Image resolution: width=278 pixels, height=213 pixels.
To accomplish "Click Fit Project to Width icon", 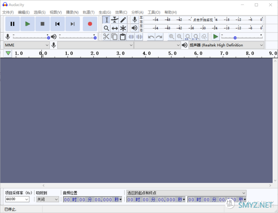I will (x=196, y=37).
